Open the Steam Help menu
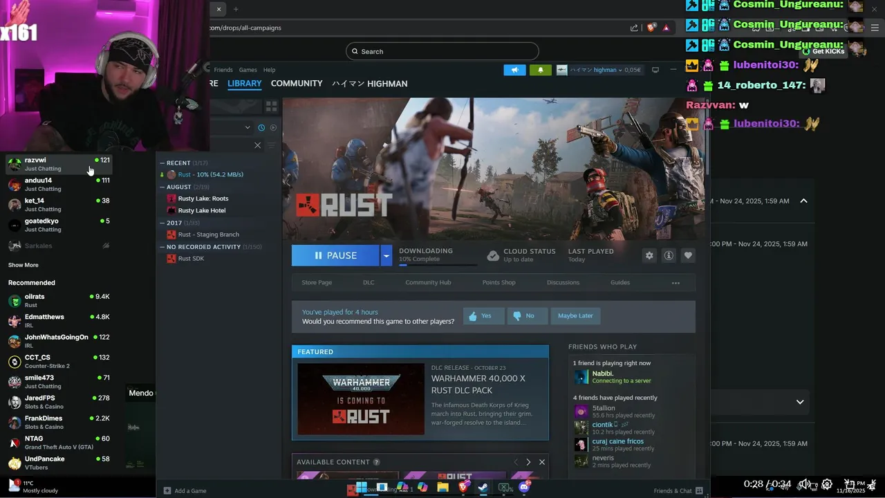 click(x=269, y=70)
